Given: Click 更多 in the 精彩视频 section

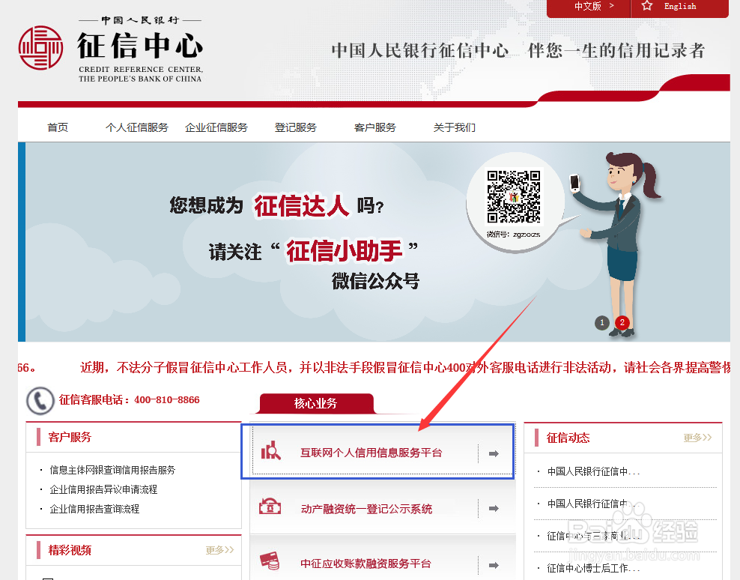Looking at the screenshot, I should point(219,550).
